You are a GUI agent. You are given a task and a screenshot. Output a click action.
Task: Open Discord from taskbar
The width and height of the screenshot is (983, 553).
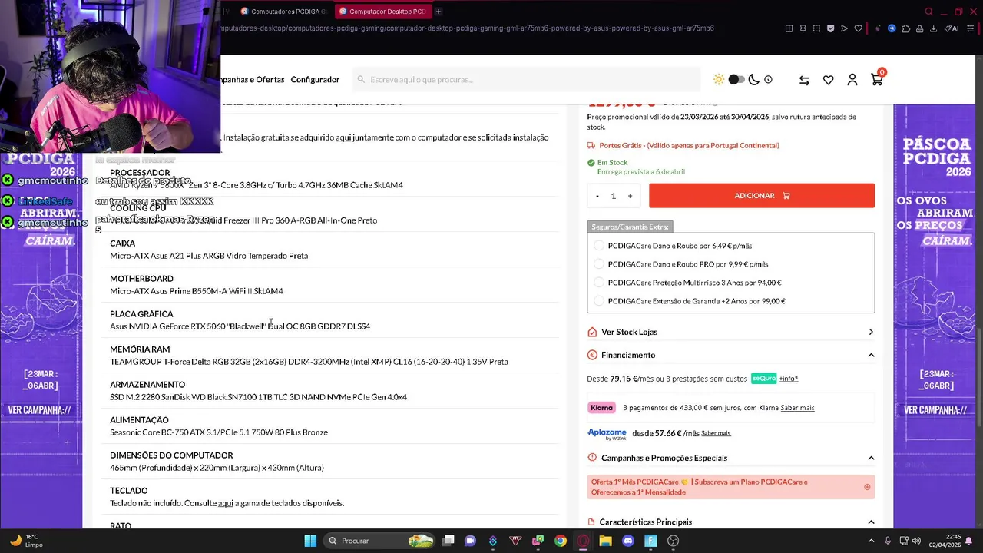point(628,541)
